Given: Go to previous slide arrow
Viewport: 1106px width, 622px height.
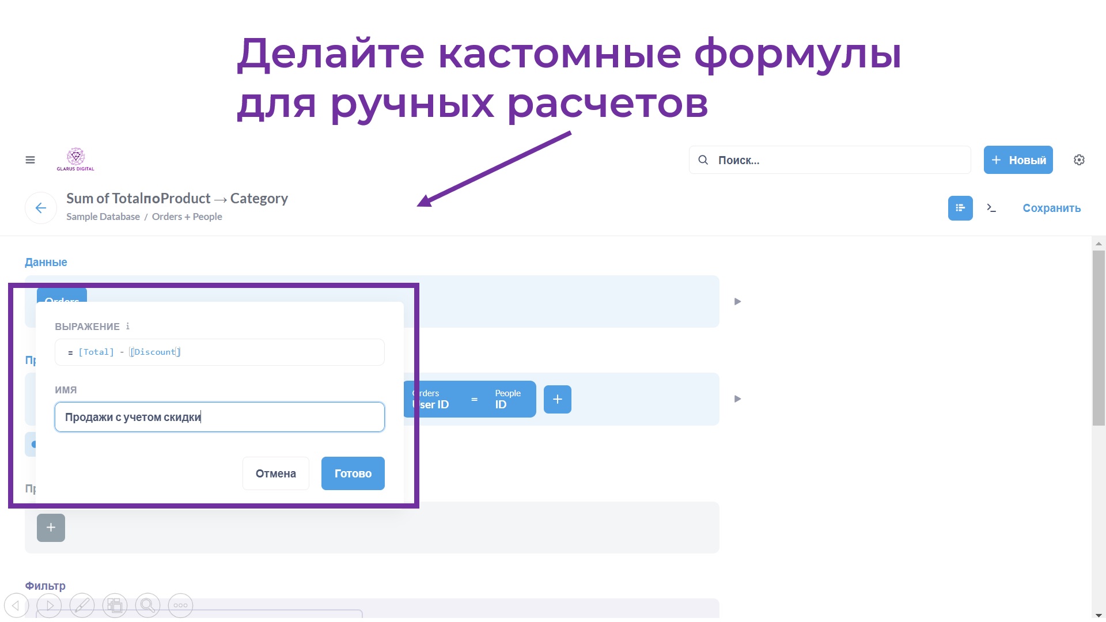Looking at the screenshot, I should [16, 605].
